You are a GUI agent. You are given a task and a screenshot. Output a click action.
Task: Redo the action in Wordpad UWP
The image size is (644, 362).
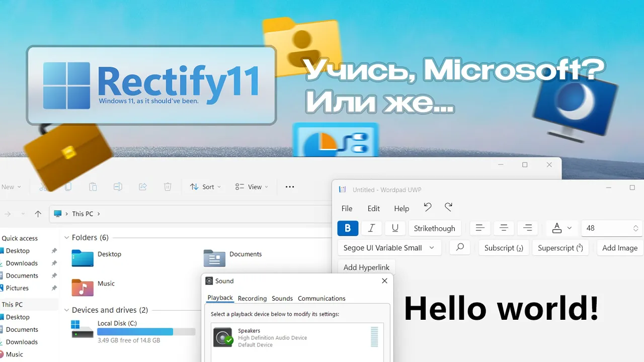click(449, 207)
